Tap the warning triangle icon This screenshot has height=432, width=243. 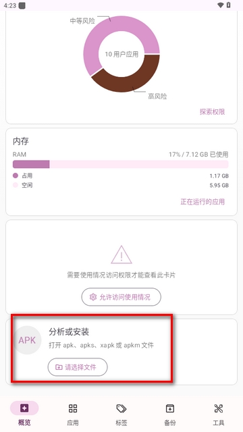(122, 255)
